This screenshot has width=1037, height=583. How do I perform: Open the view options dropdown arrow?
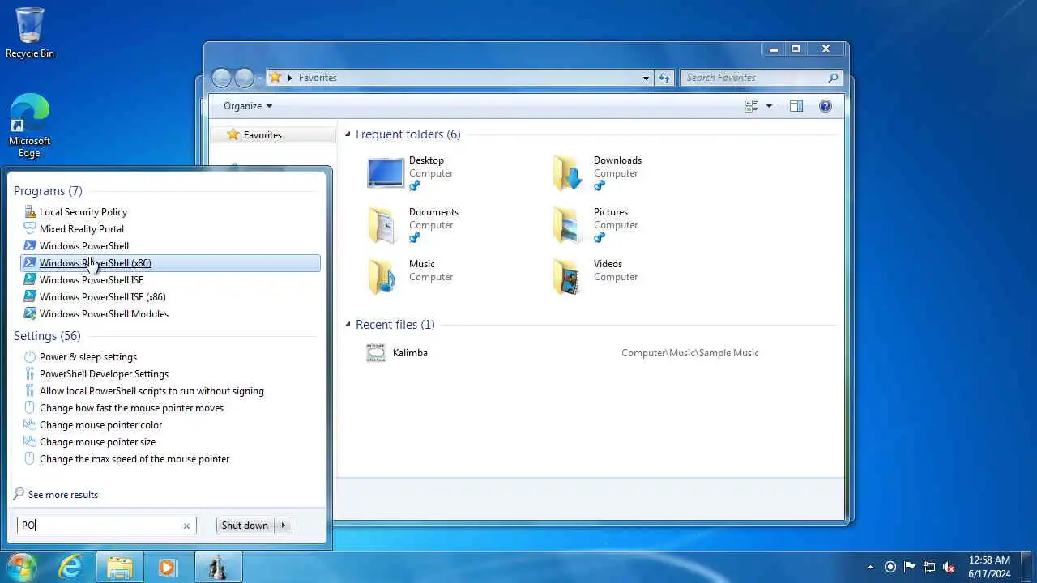769,106
